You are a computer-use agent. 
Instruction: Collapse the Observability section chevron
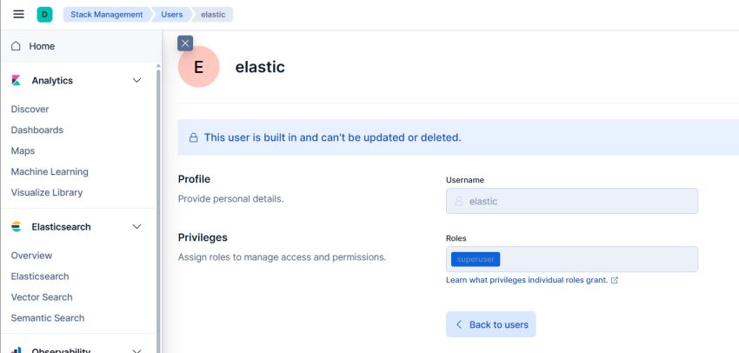136,350
